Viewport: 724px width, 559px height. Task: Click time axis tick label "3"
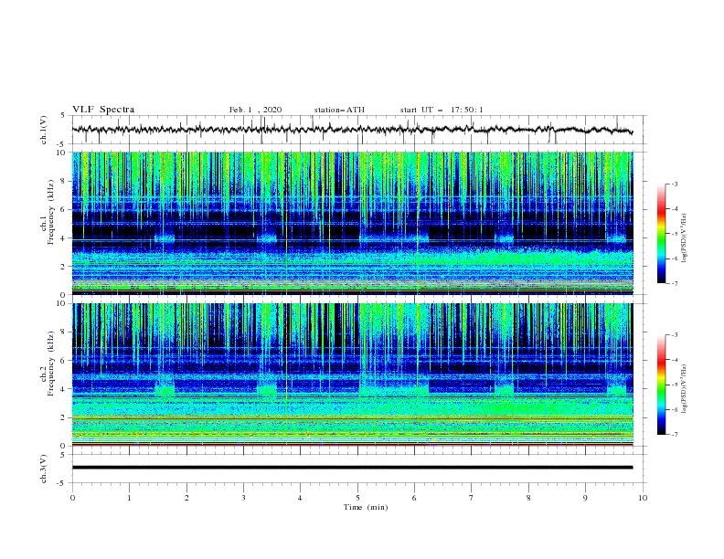pyautogui.click(x=243, y=498)
